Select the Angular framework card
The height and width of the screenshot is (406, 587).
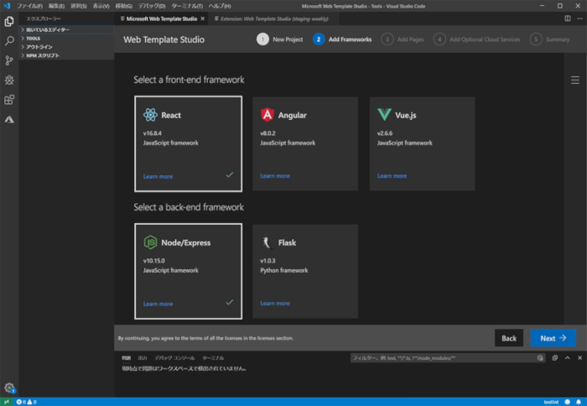(x=305, y=143)
